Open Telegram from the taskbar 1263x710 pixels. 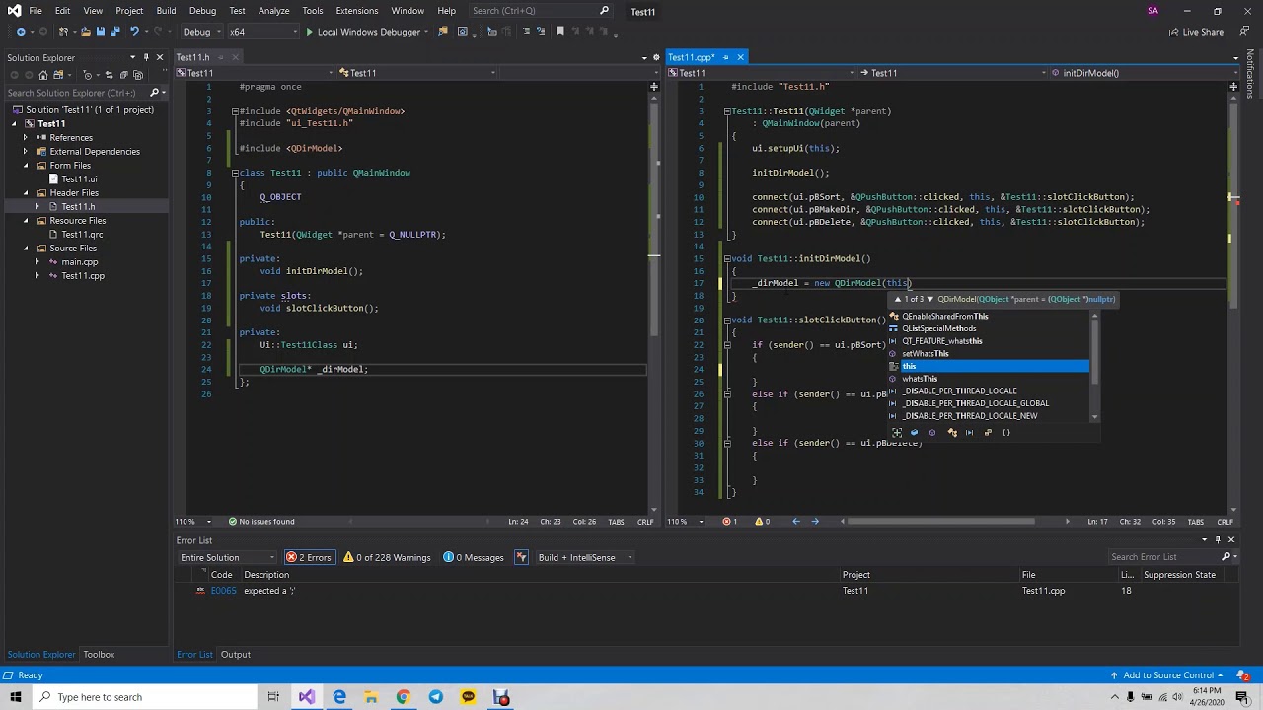point(435,697)
